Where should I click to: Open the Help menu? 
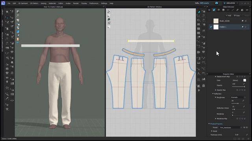click(111, 3)
